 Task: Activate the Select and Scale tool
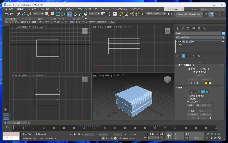(x=80, y=14)
